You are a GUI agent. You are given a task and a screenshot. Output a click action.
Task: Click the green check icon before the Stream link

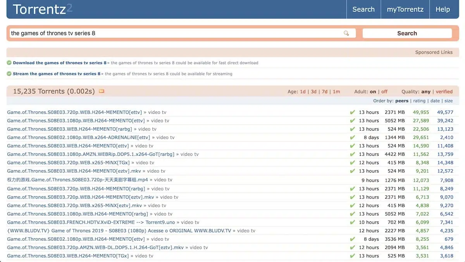click(9, 74)
